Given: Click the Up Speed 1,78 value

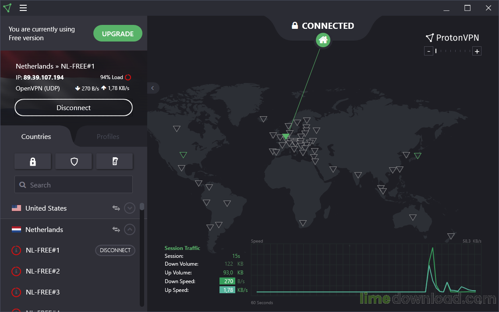Looking at the screenshot, I should (x=227, y=290).
